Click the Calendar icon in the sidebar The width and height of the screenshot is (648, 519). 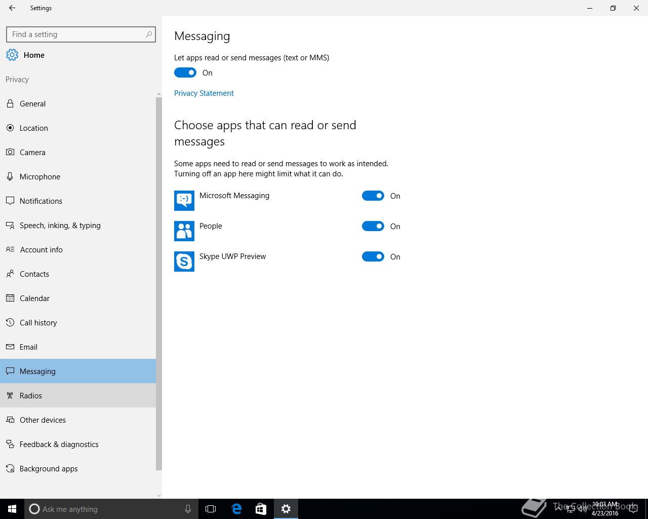point(10,298)
